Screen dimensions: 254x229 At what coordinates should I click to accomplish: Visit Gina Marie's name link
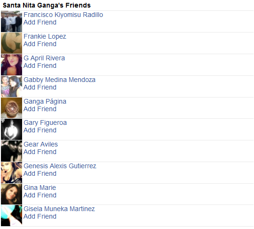click(40, 188)
